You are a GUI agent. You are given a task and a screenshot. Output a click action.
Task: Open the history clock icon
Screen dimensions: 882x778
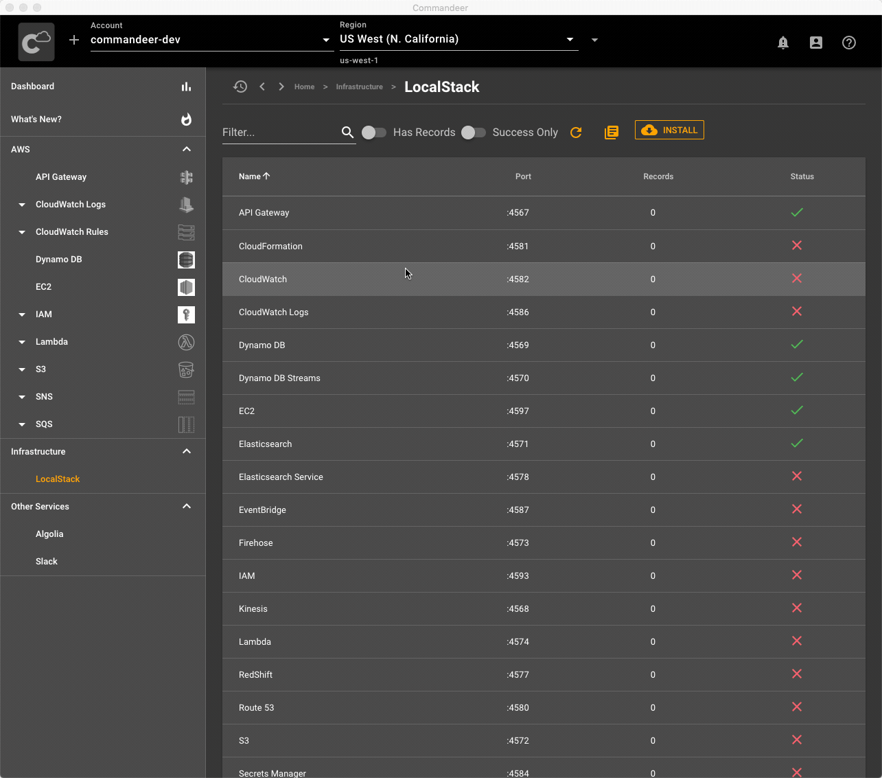click(x=240, y=87)
